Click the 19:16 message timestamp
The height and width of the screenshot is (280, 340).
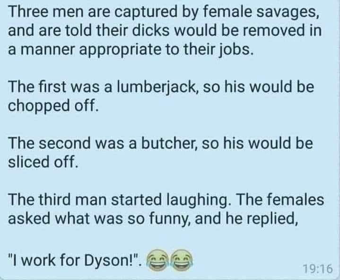[318, 269]
